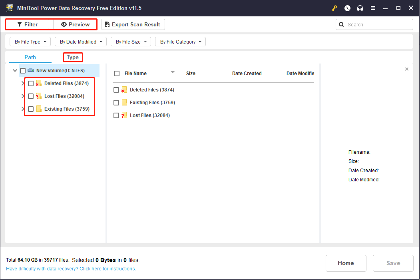Close the preview details panel
This screenshot has height=280, width=420.
pos(406,69)
